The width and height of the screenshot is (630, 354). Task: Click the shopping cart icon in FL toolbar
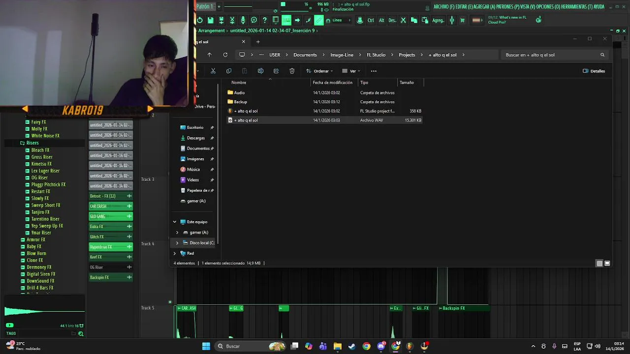[x=462, y=20]
